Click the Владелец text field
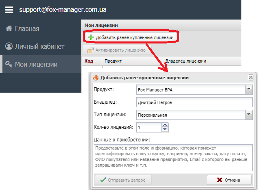 tap(194, 102)
